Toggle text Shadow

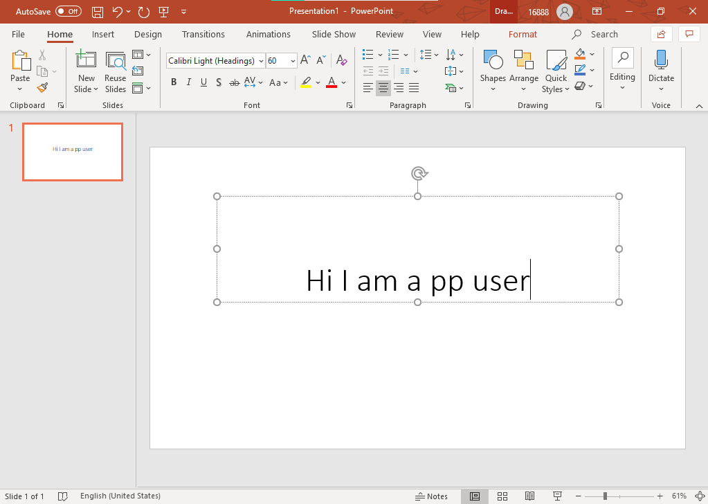219,82
